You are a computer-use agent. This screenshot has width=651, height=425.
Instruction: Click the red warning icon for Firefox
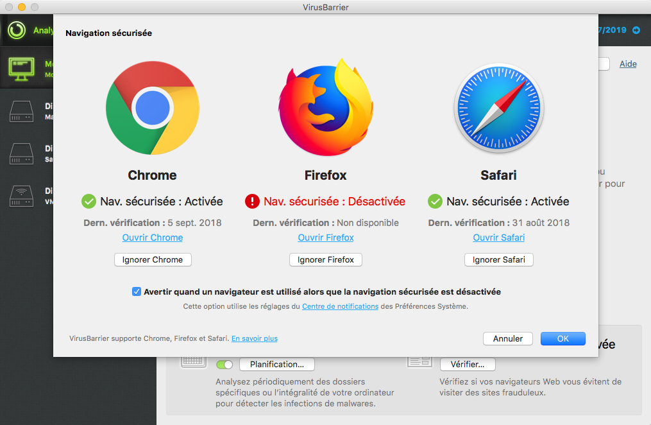pyautogui.click(x=252, y=202)
